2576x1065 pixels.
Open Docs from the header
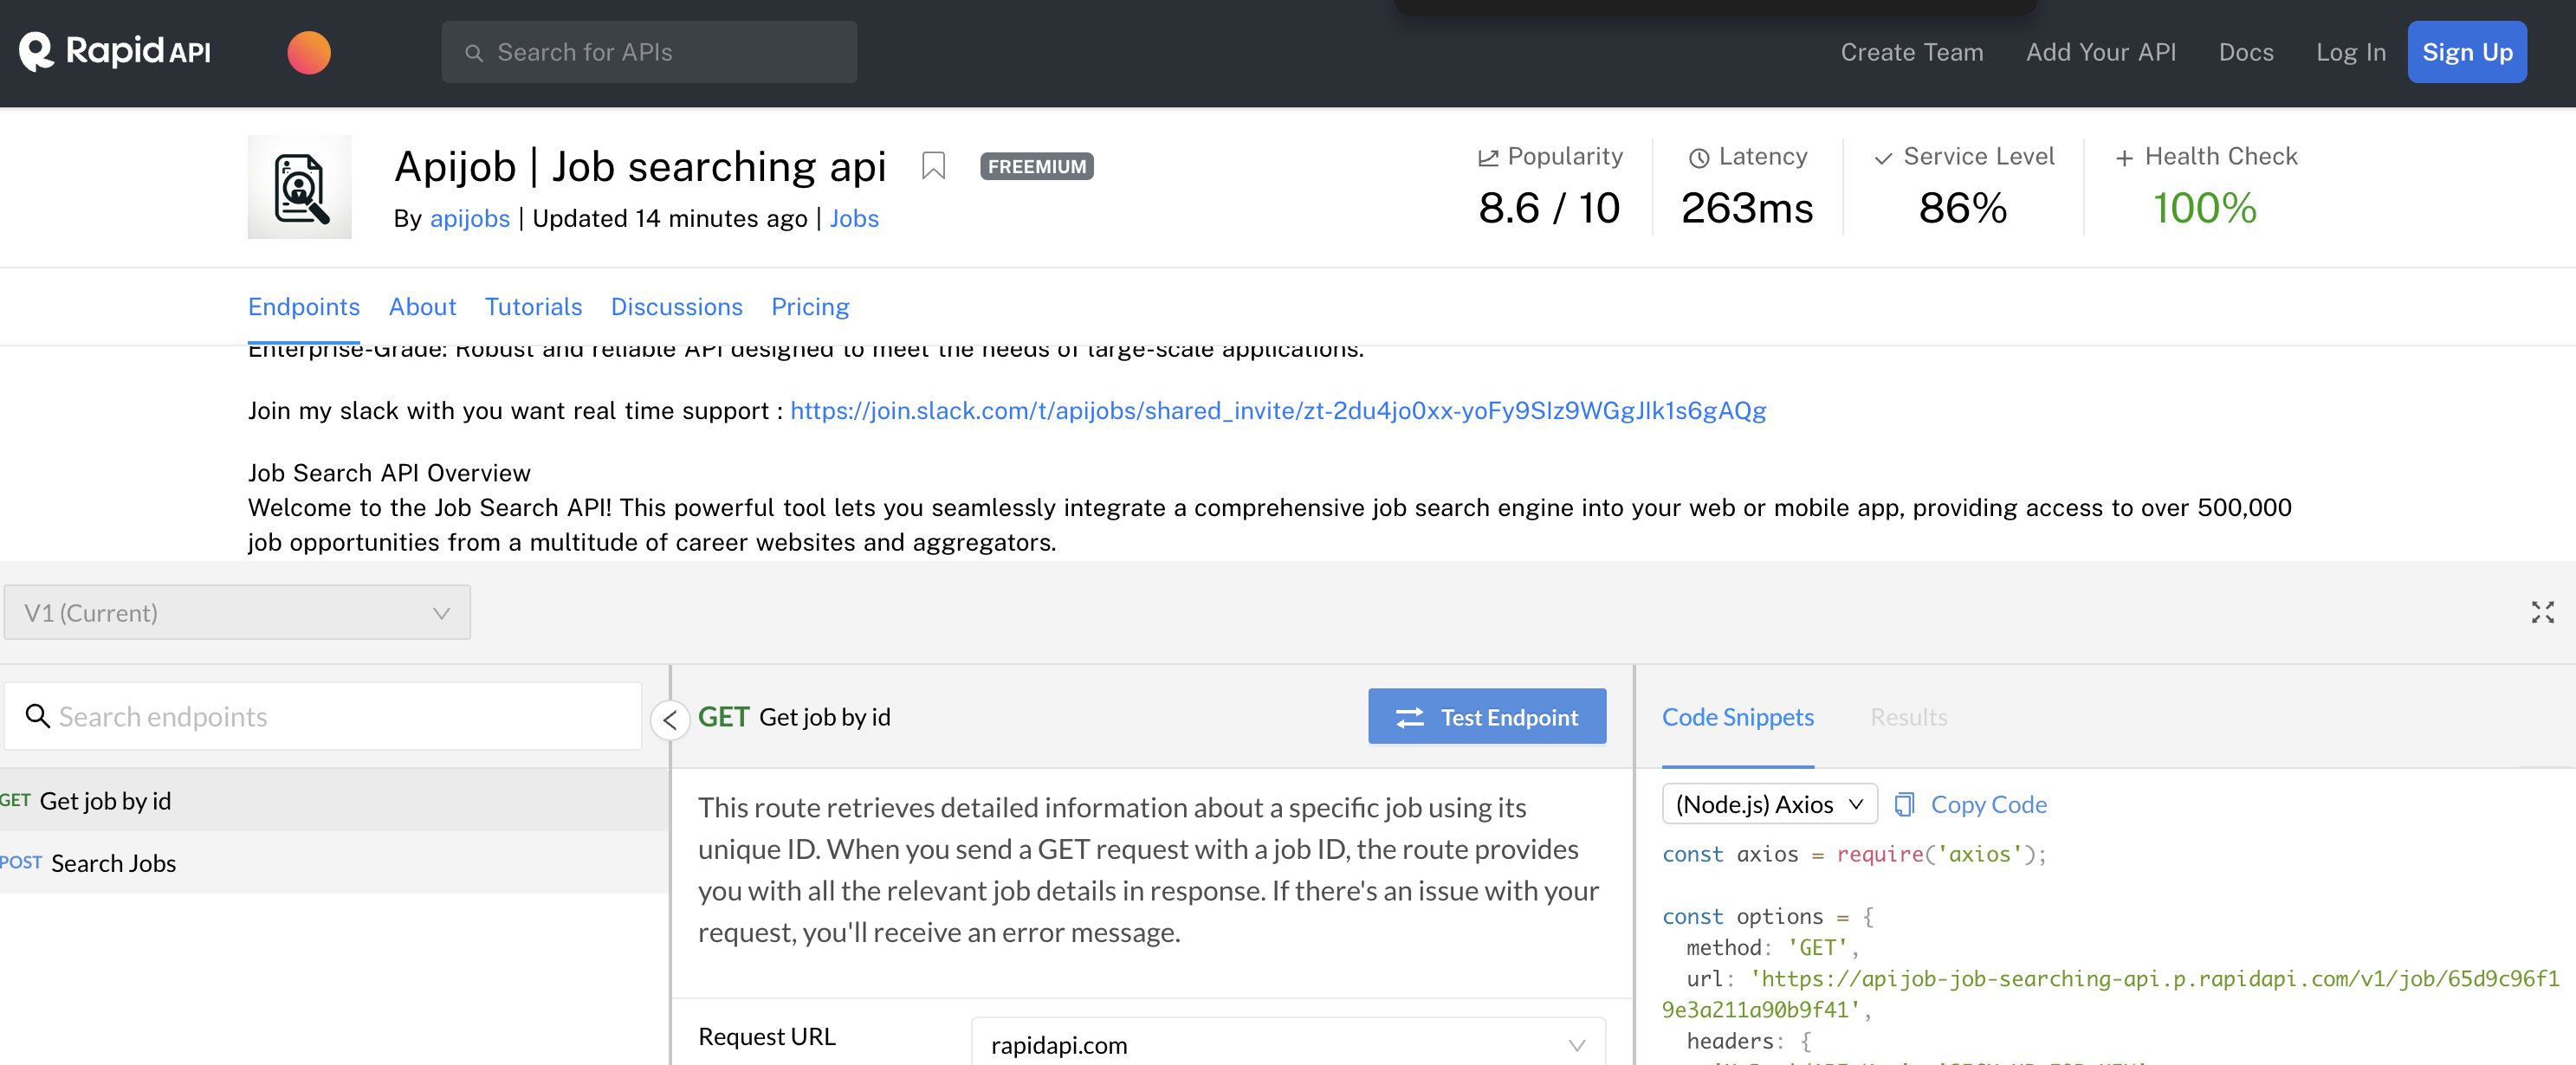[2246, 52]
